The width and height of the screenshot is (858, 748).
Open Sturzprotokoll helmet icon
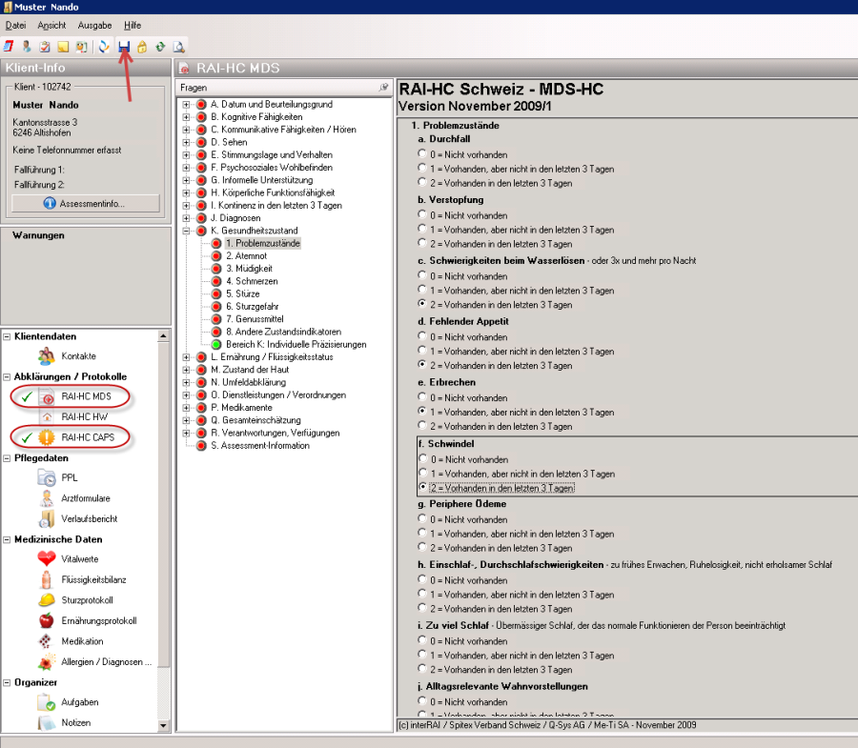click(x=47, y=600)
